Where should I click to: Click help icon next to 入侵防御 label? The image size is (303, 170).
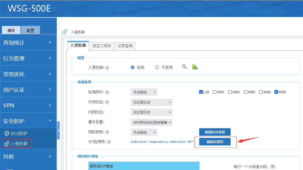click(x=107, y=68)
